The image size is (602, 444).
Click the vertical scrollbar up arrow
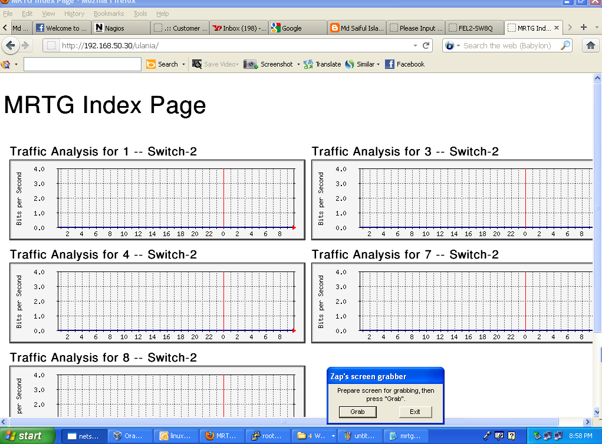597,78
